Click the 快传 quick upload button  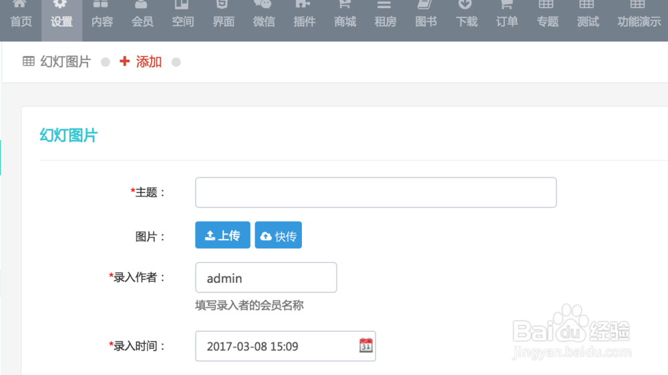click(278, 235)
